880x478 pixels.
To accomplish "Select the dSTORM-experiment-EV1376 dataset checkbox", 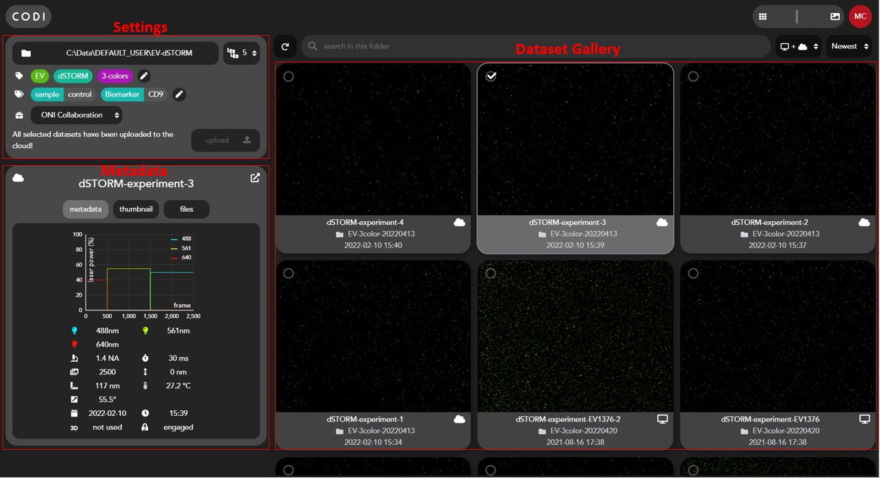I will click(693, 273).
